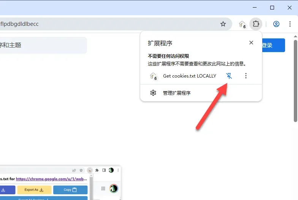This screenshot has height=200, width=298.
Task: Focus the address bar URL text
Action: (19, 24)
